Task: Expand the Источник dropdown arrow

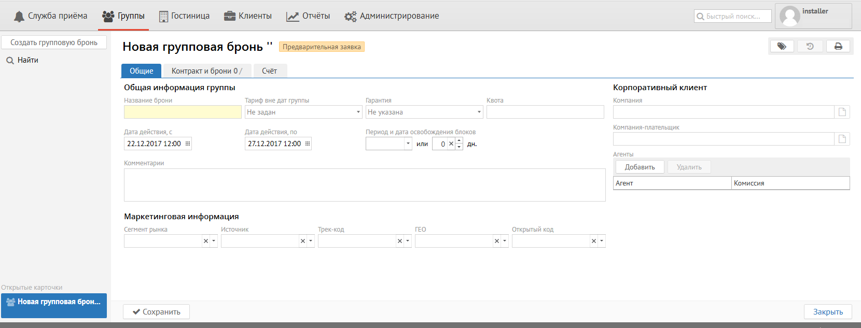Action: pyautogui.click(x=311, y=241)
